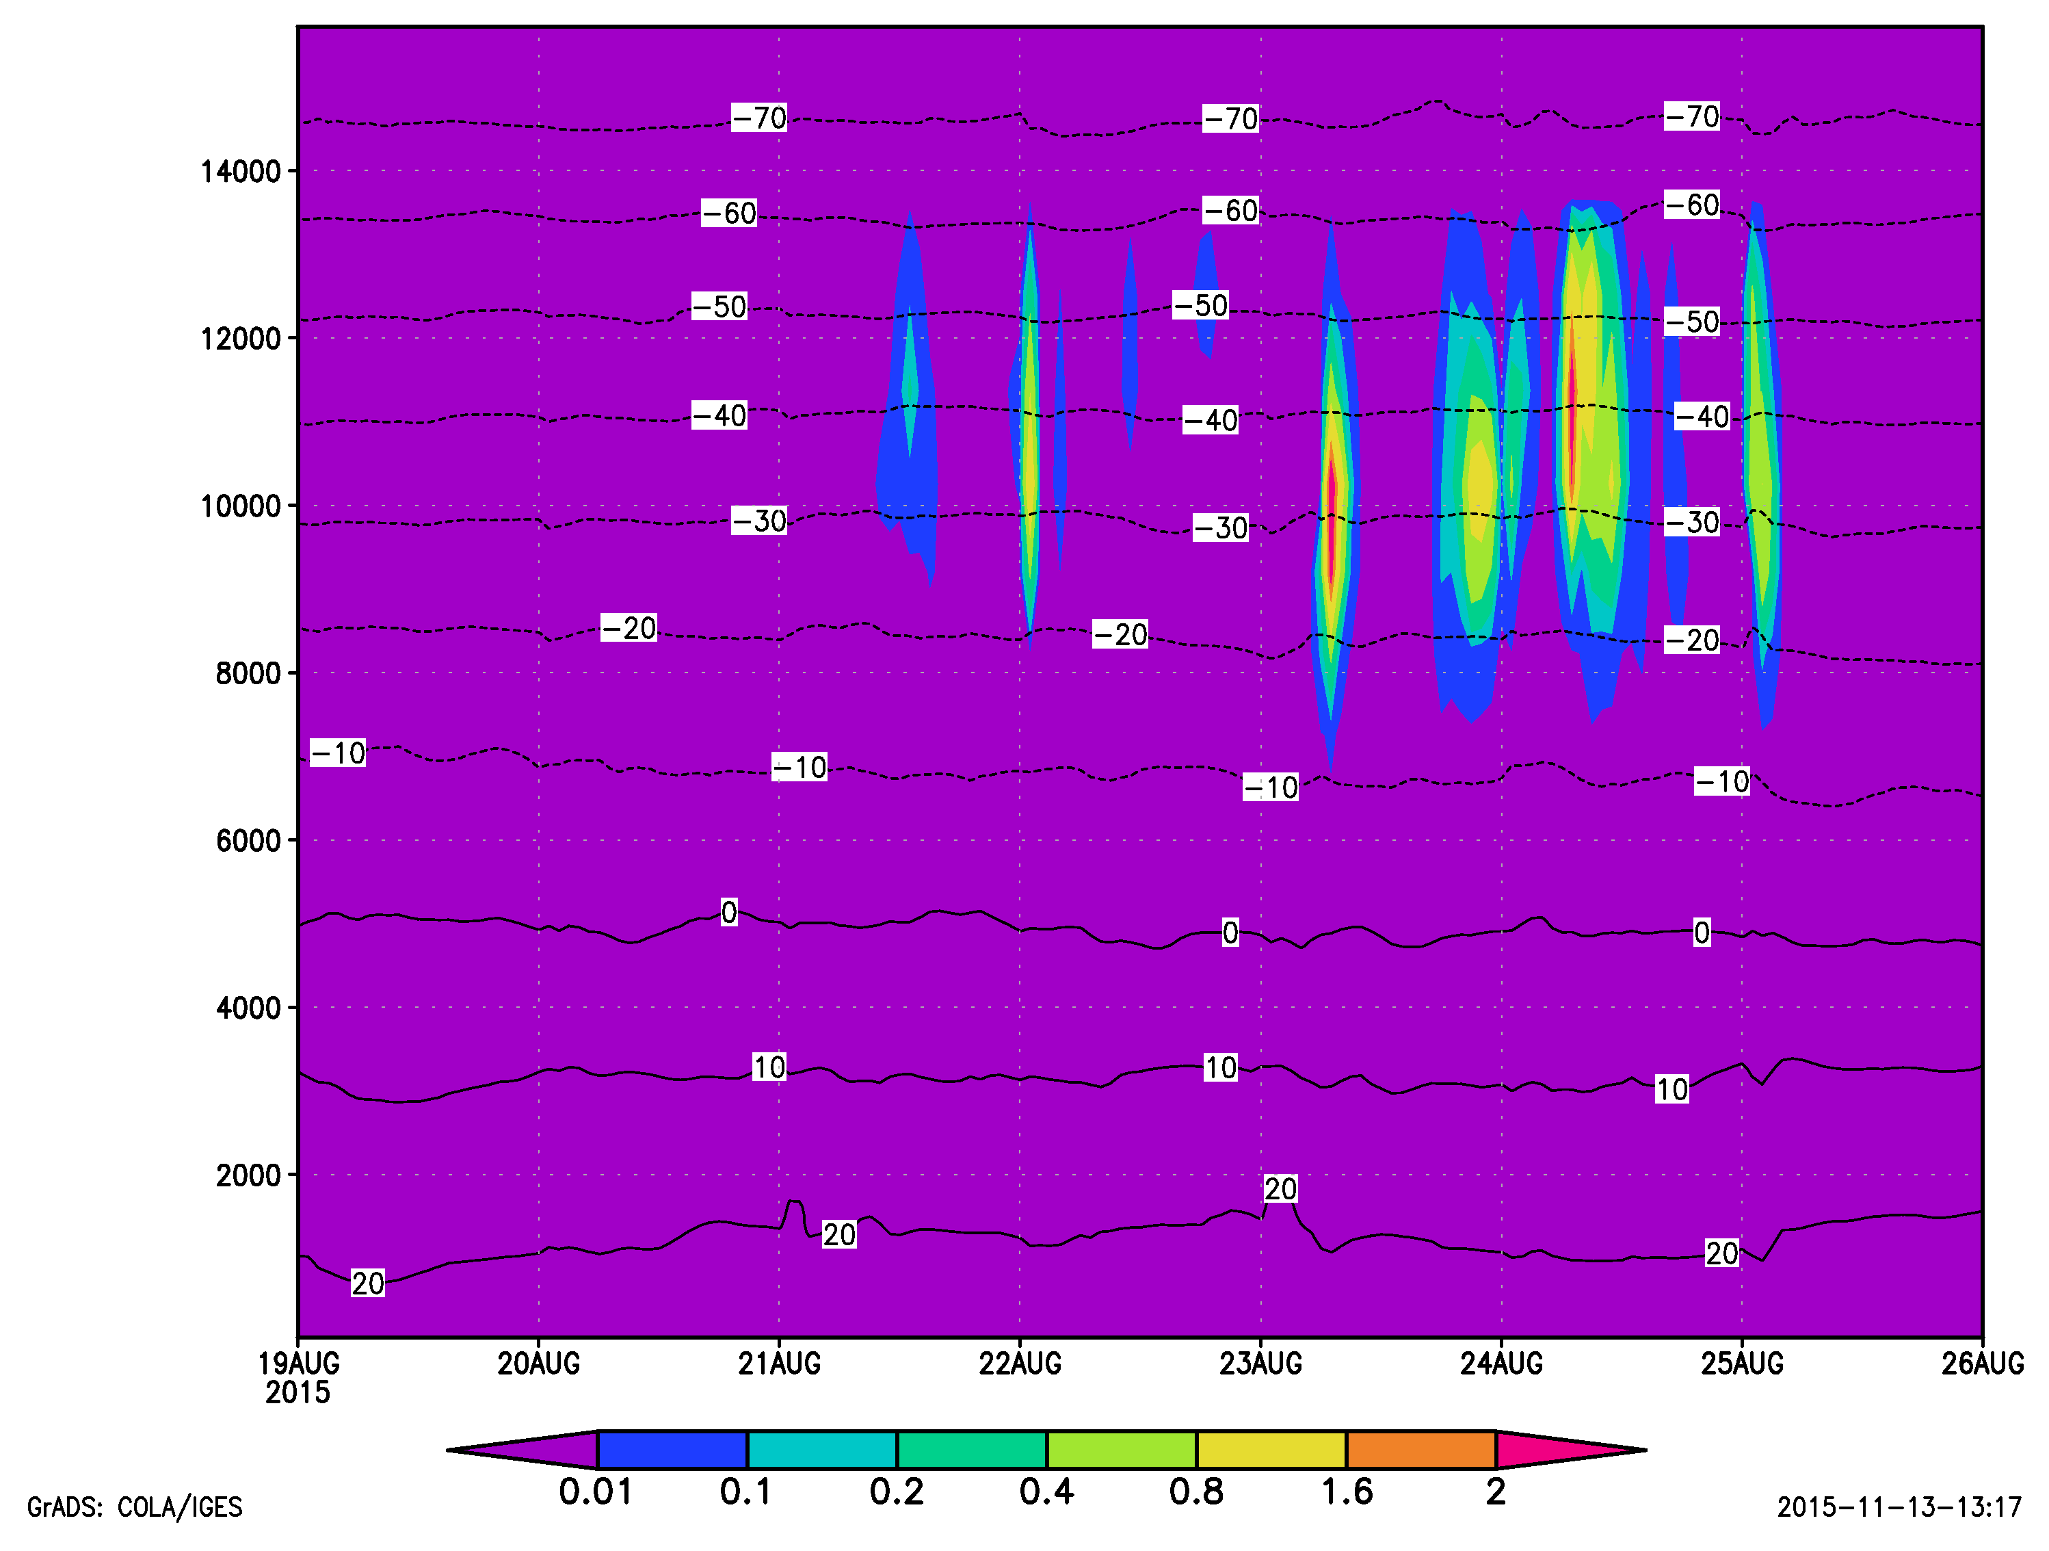
Task: Click the 10000 y-axis label
Action: [241, 507]
